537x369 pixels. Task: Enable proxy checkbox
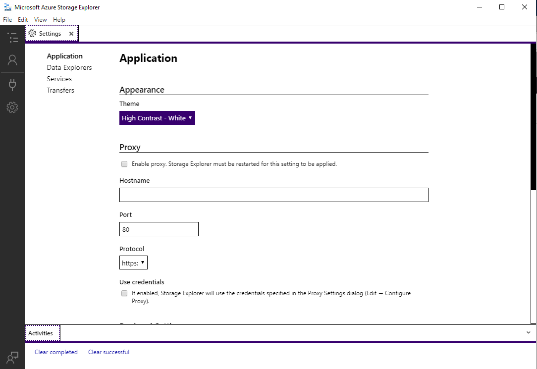(124, 164)
